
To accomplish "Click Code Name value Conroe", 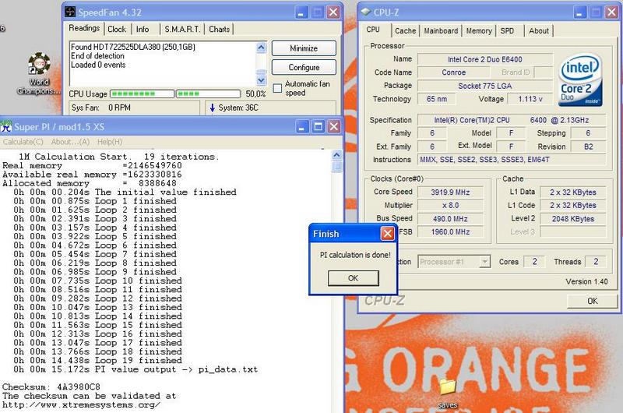I will click(453, 72).
